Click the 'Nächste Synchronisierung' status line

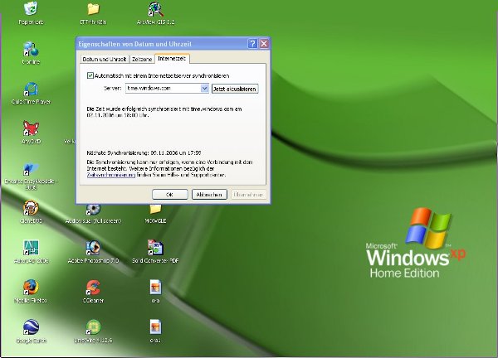pos(144,152)
